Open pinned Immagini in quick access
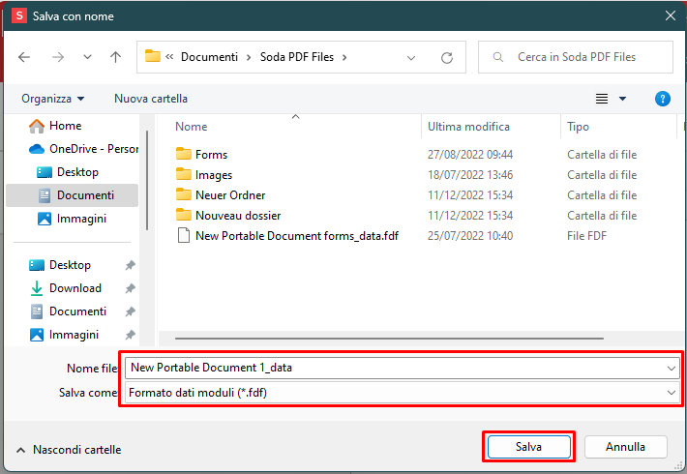Image resolution: width=687 pixels, height=474 pixels. pyautogui.click(x=64, y=335)
